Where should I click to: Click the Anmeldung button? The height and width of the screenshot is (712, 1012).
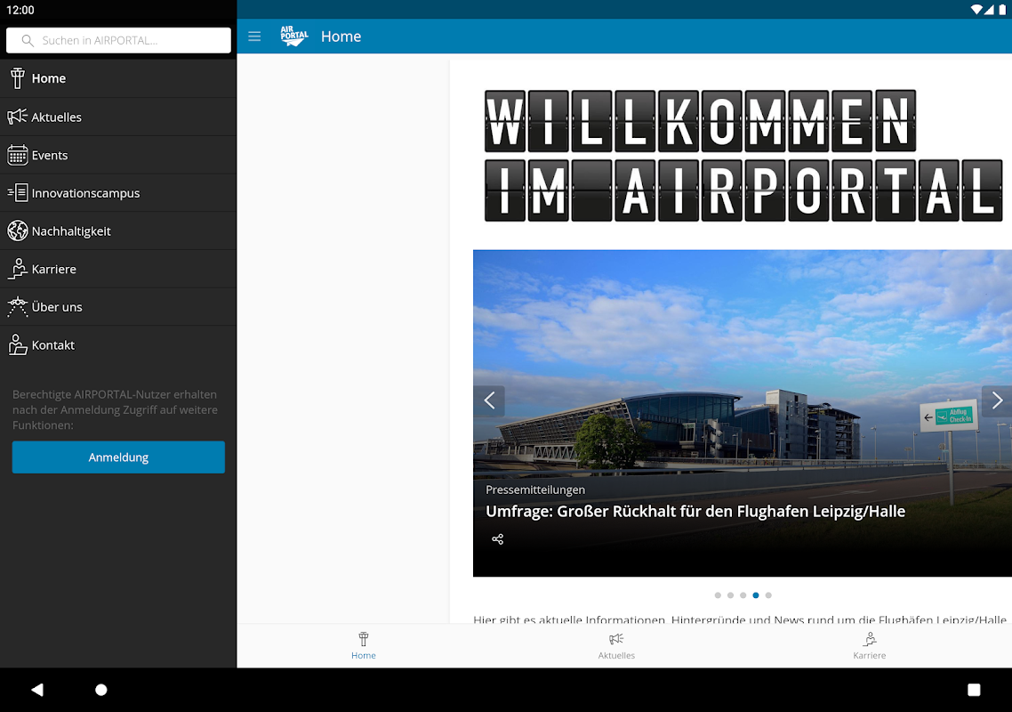[118, 457]
